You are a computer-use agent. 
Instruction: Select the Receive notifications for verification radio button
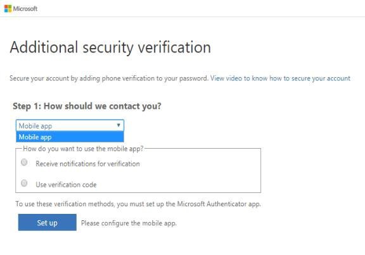[24, 162]
